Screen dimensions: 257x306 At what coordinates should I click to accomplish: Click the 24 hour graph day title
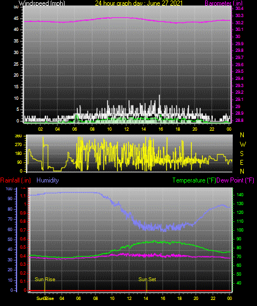[139, 3]
